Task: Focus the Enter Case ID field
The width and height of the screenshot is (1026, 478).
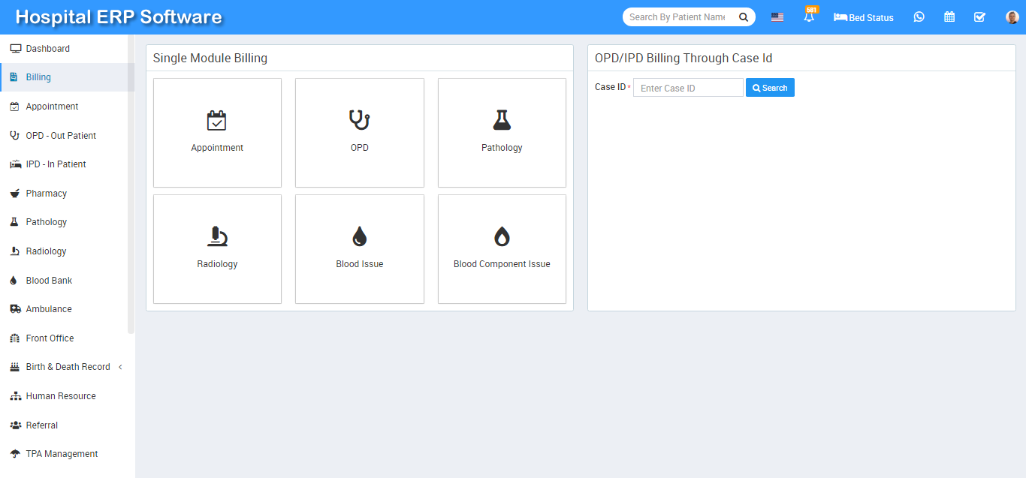Action: (687, 88)
